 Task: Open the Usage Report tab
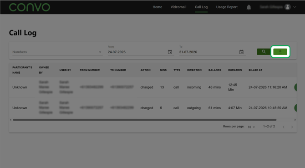[227, 7]
